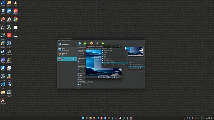Open Linux penguin desktop icon
This screenshot has width=214, height=120.
[16, 3]
